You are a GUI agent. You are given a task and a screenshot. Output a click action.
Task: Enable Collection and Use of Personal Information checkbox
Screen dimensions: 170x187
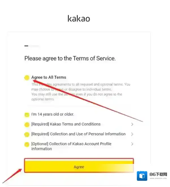tap(27, 134)
